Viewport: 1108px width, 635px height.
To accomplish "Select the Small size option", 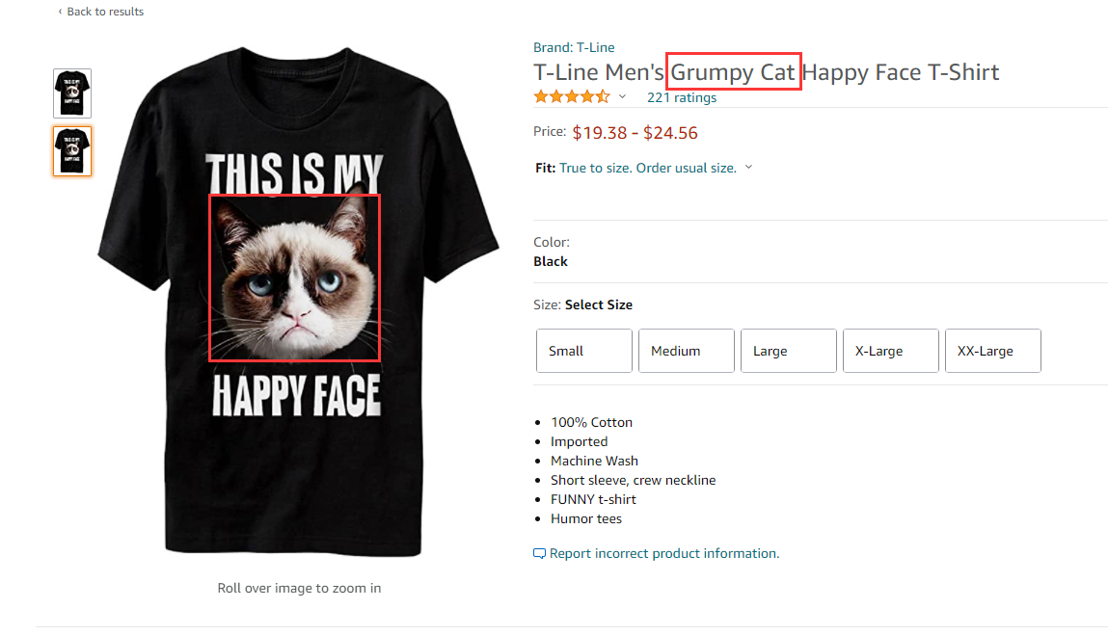I will pyautogui.click(x=583, y=350).
